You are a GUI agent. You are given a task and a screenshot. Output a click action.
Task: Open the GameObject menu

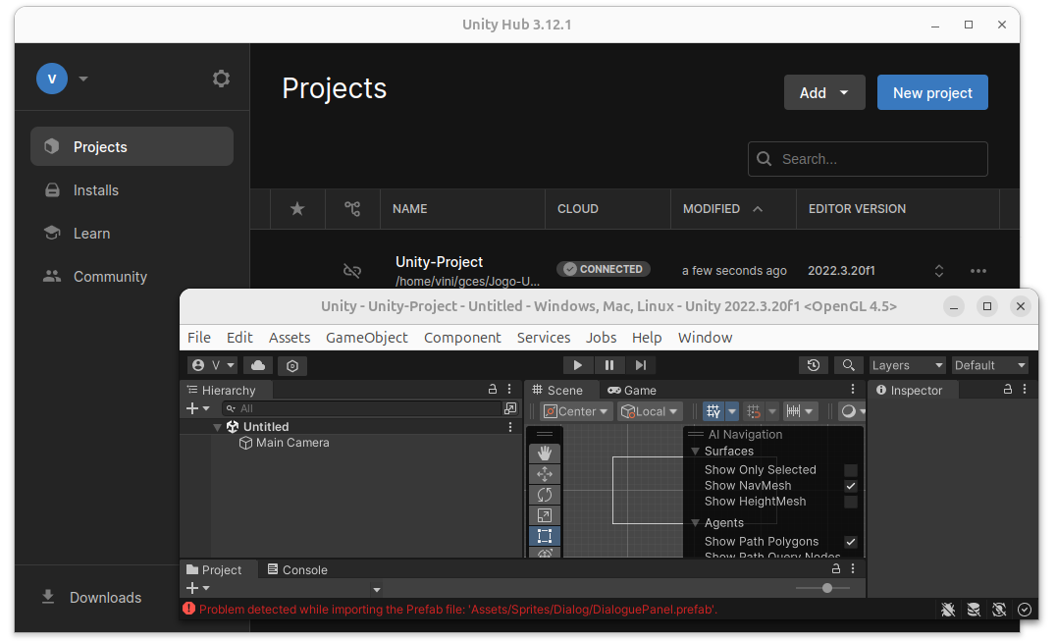click(367, 337)
